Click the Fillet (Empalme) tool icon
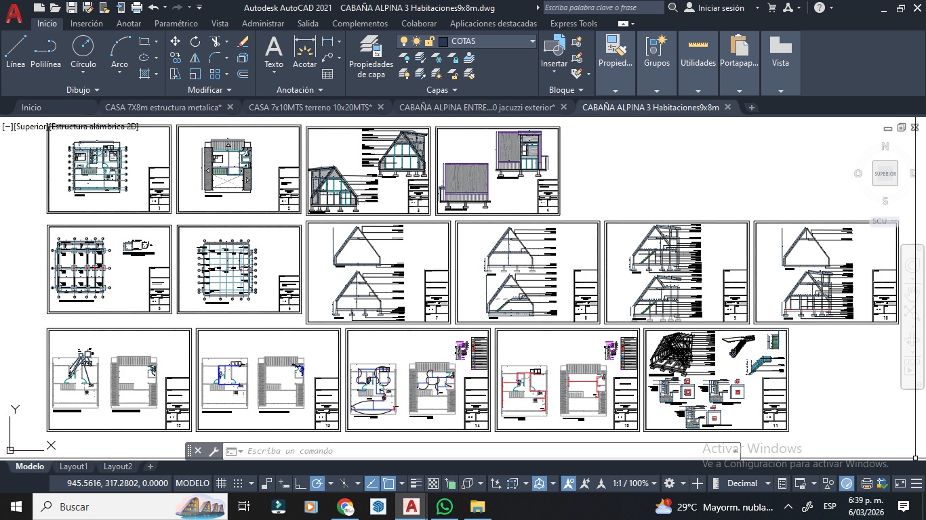 point(216,58)
